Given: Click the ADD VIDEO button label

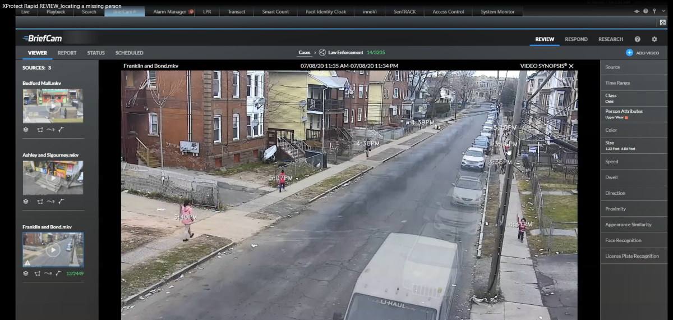Looking at the screenshot, I should pyautogui.click(x=648, y=53).
